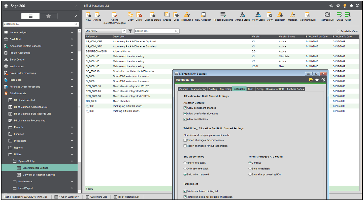Run the Explosion tool
The width and height of the screenshot is (364, 201).
pyautogui.click(x=280, y=15)
